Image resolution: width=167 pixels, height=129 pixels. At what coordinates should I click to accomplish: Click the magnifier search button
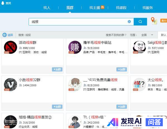coord(140,22)
